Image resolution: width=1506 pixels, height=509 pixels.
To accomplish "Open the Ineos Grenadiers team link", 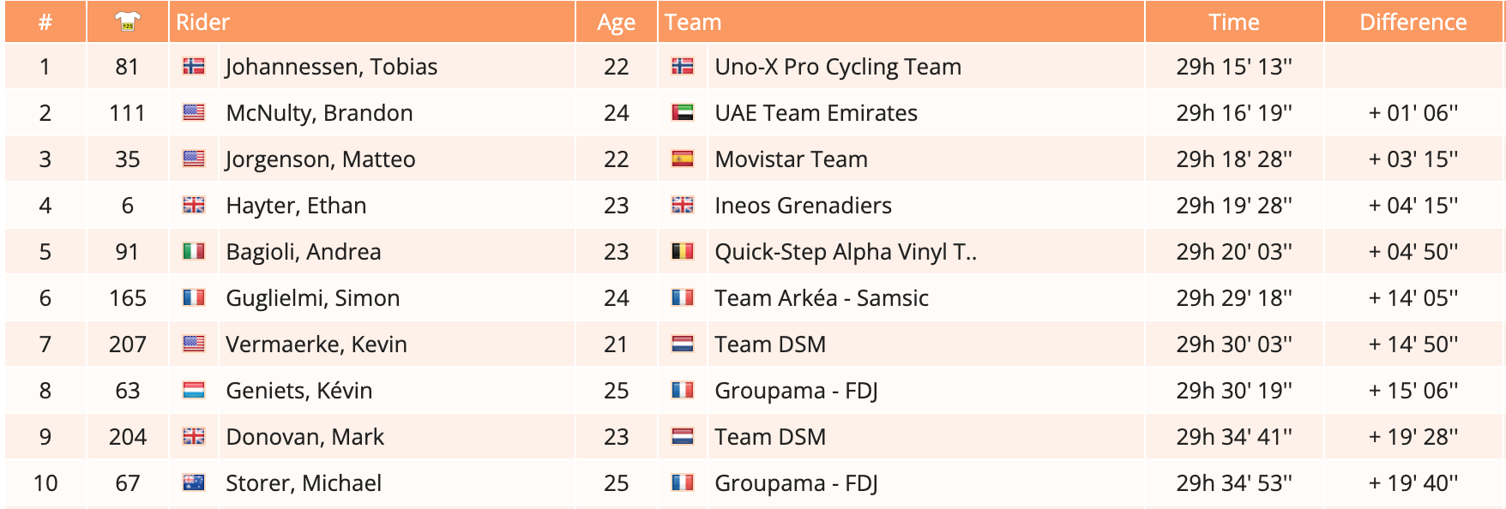I will (x=803, y=206).
